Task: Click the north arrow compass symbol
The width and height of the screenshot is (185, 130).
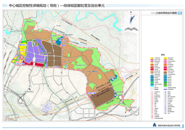Action: pyautogui.click(x=131, y=19)
